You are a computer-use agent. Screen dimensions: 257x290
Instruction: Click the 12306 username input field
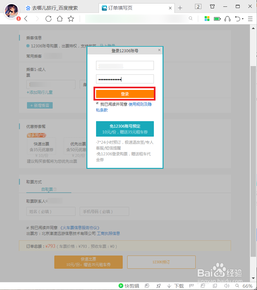125,65
